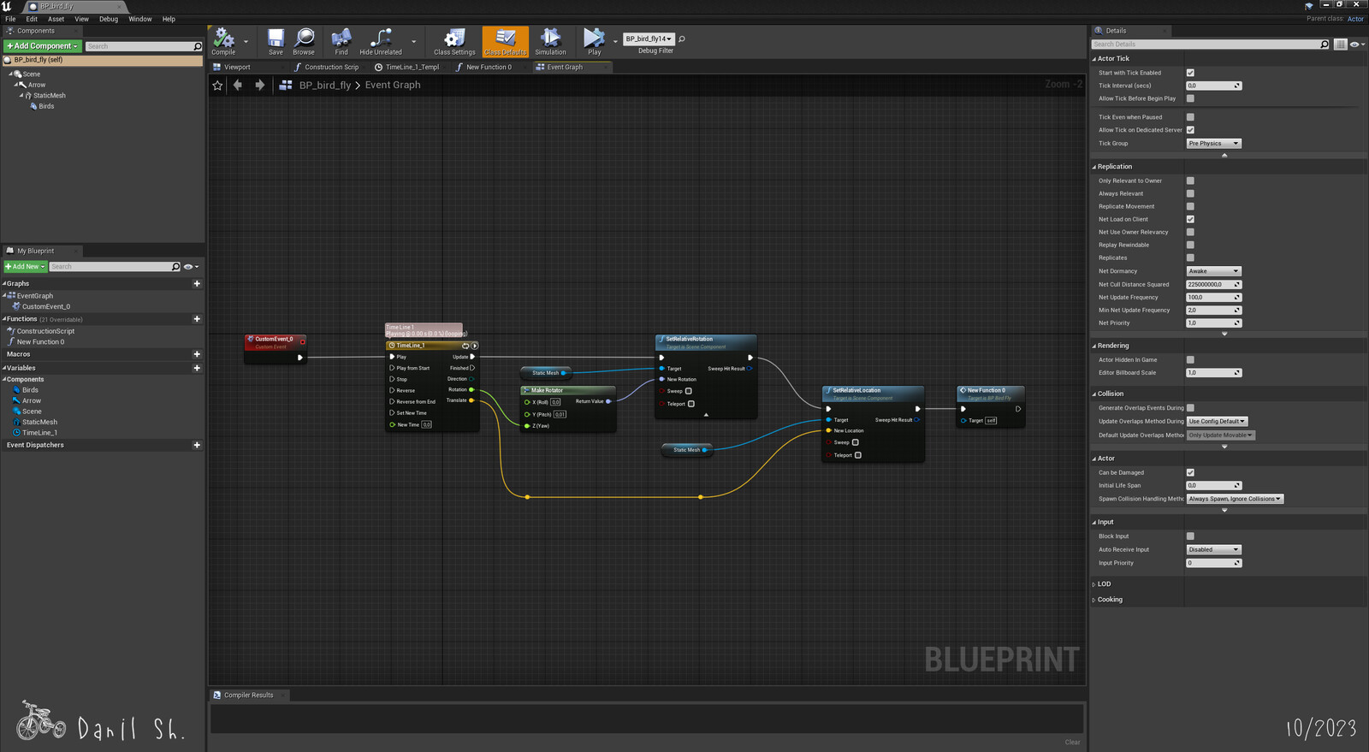Select TimeLine_1 component variable
This screenshot has width=1369, height=752.
point(39,433)
